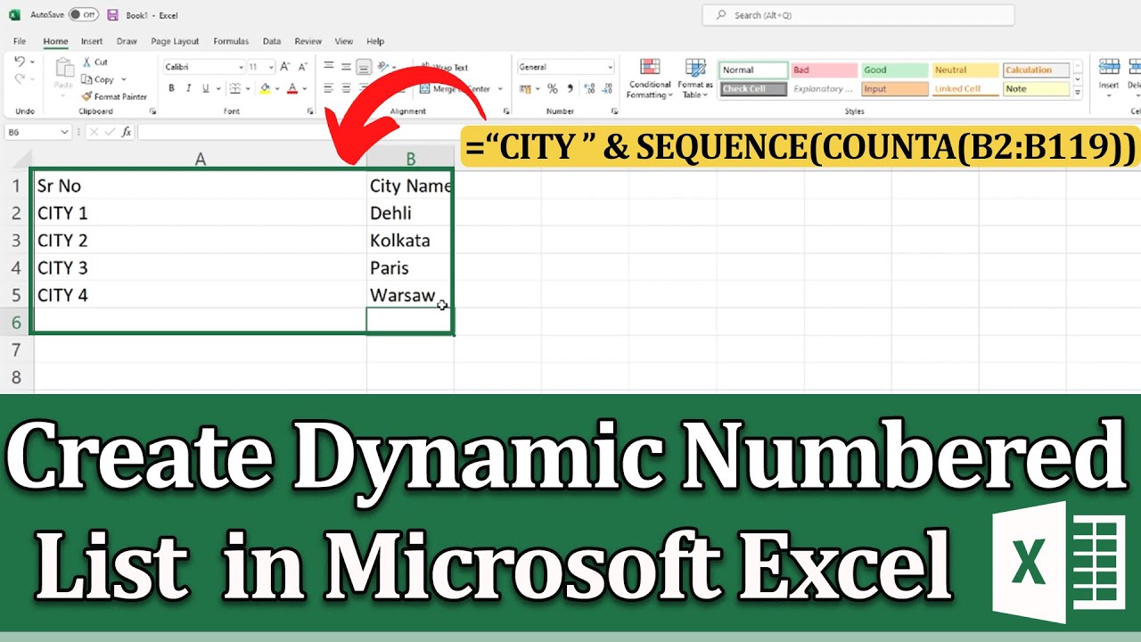Open the Conditional Formatting menu
This screenshot has height=642, width=1141.
pyautogui.click(x=649, y=78)
